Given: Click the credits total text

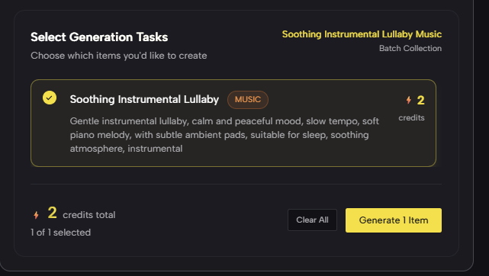Looking at the screenshot, I should pos(89,215).
